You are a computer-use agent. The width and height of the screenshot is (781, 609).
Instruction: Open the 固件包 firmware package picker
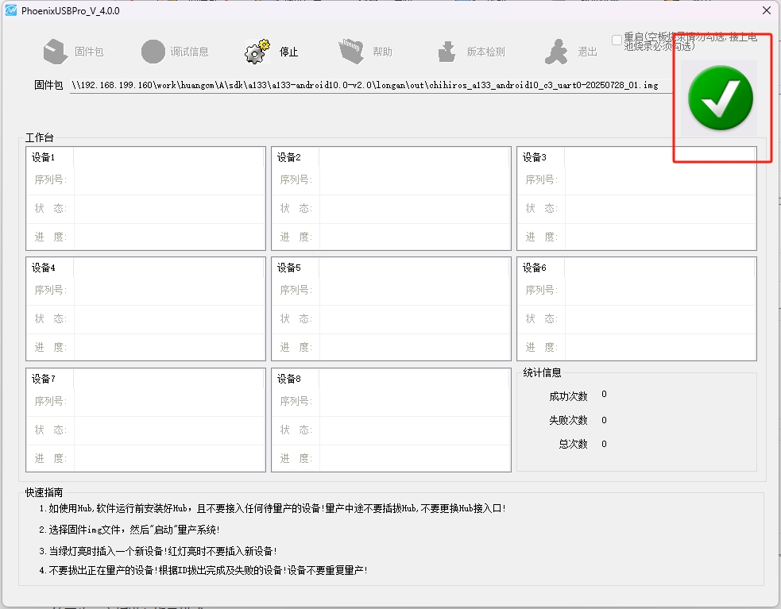pos(56,52)
